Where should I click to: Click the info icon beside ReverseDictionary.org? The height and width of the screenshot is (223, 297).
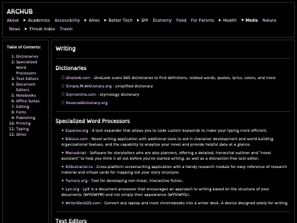tap(63, 102)
